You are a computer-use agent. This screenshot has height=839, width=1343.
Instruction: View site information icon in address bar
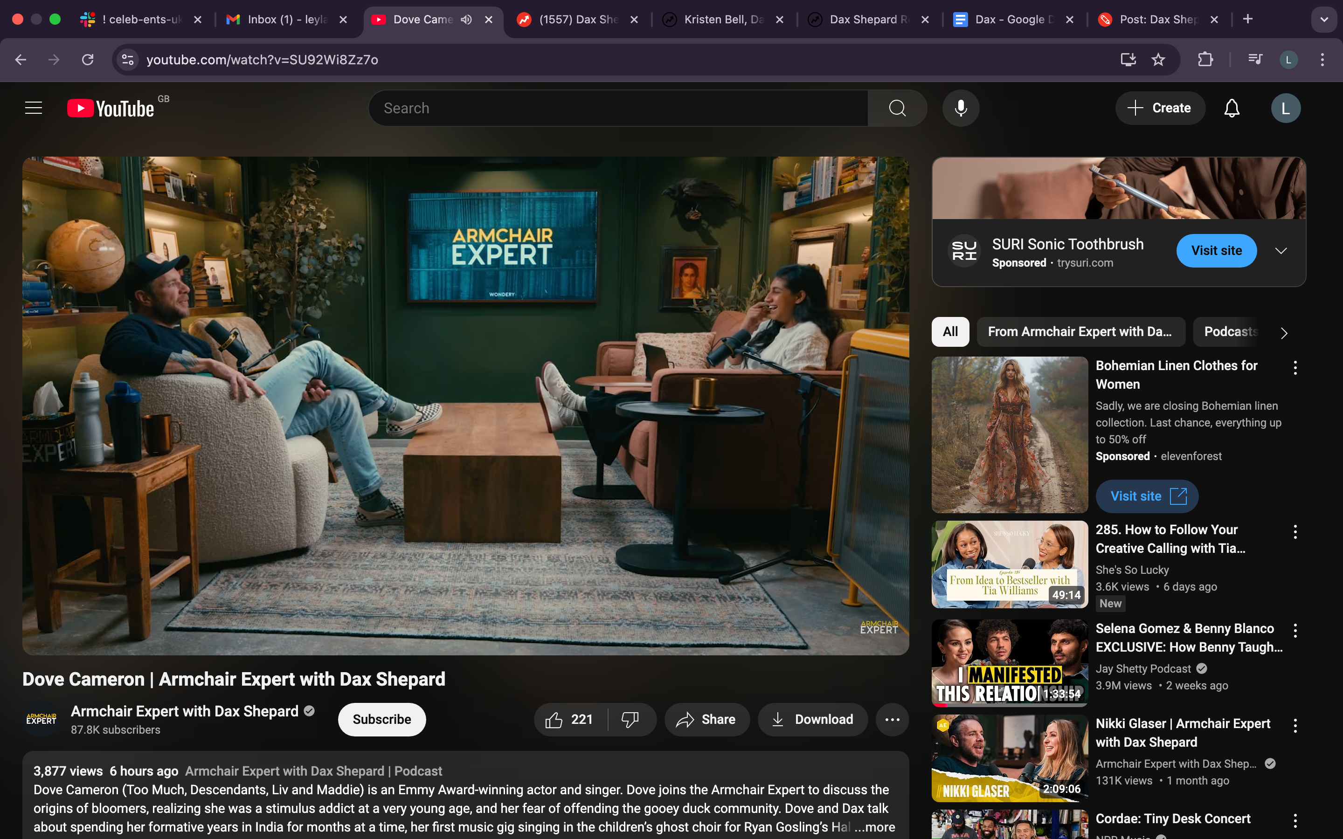[128, 59]
